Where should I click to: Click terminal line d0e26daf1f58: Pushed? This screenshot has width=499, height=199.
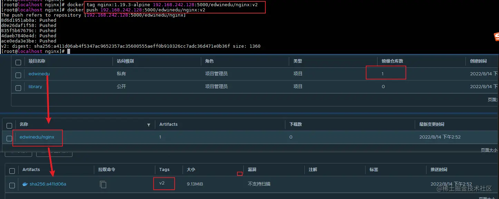29,25
